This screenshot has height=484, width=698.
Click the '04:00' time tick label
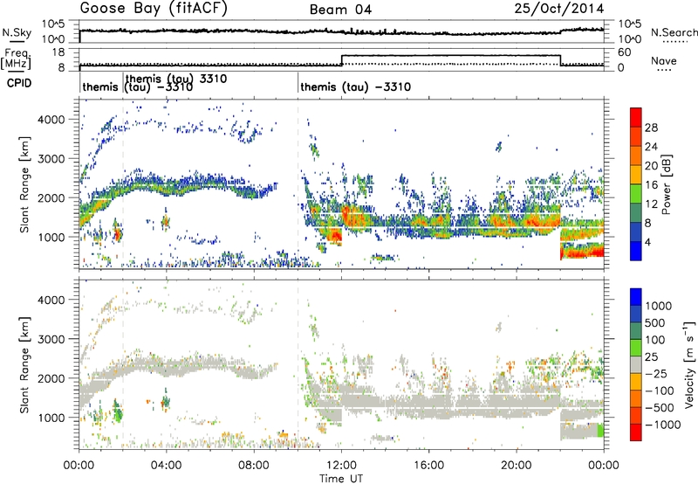166,466
